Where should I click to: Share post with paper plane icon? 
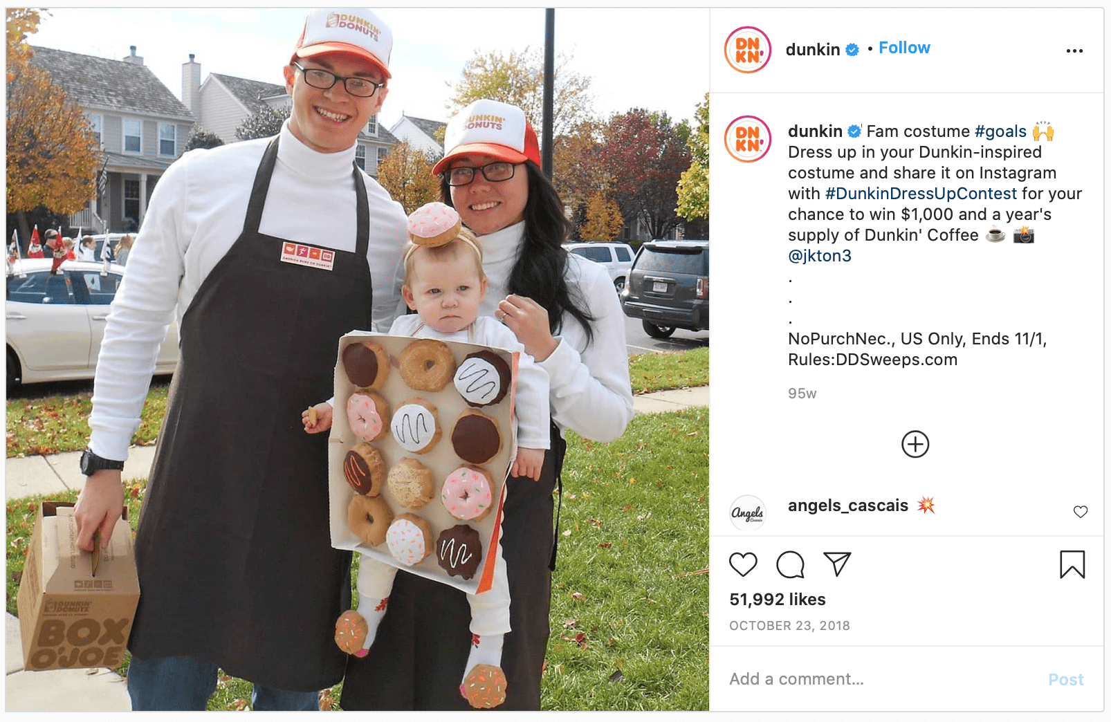point(837,564)
